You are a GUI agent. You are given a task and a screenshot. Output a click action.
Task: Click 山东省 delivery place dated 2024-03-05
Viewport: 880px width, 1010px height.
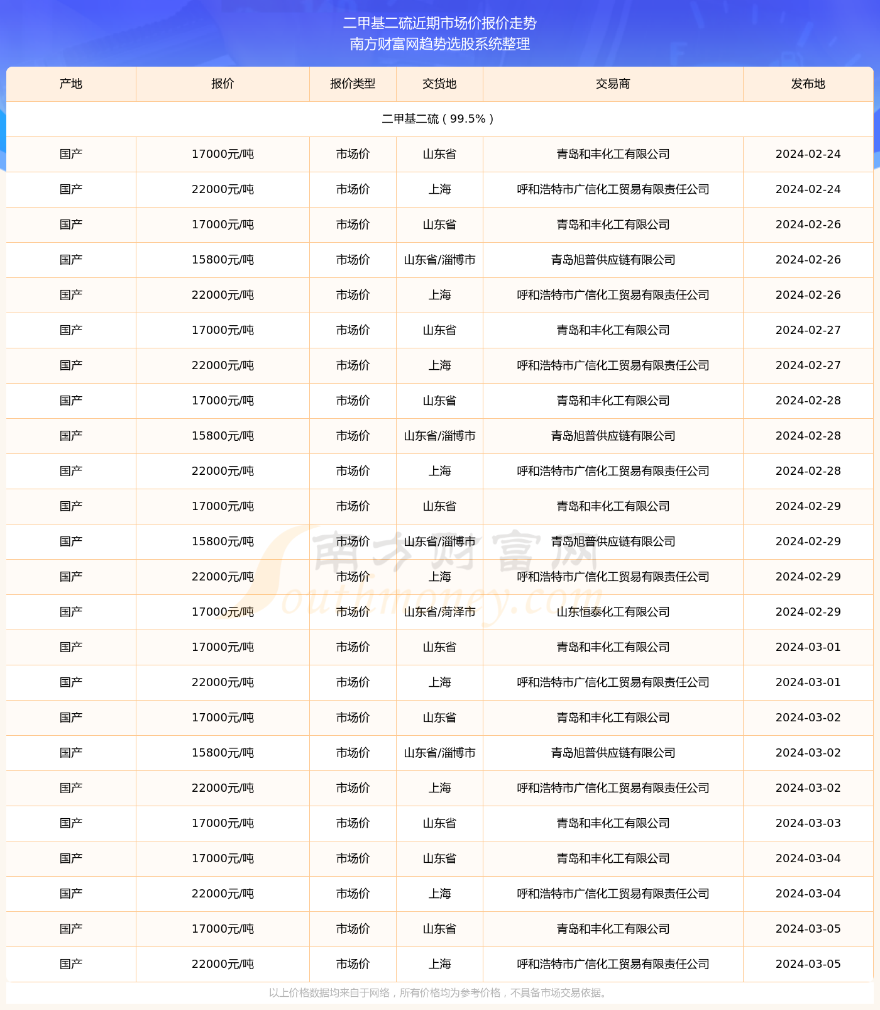click(439, 929)
